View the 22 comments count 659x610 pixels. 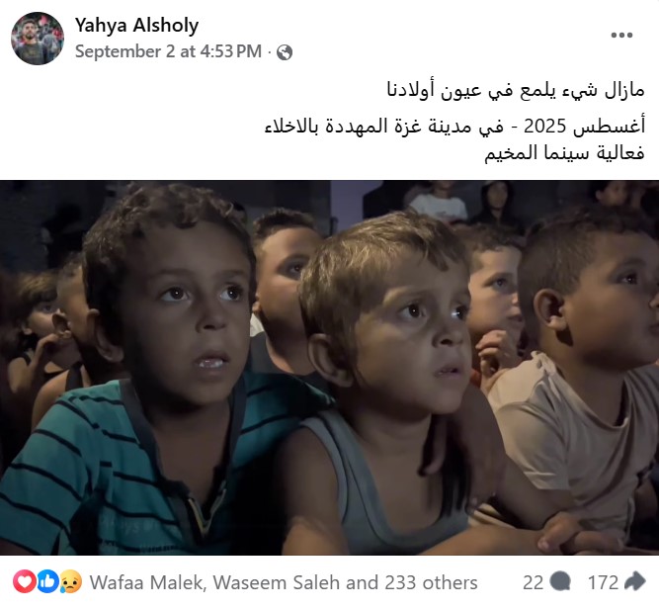click(x=533, y=583)
